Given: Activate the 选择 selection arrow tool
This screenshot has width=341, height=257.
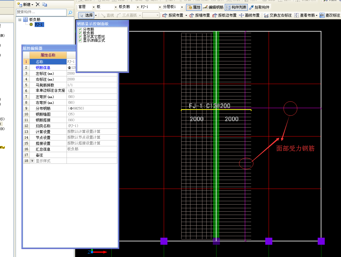Looking at the screenshot, I should pos(86,15).
